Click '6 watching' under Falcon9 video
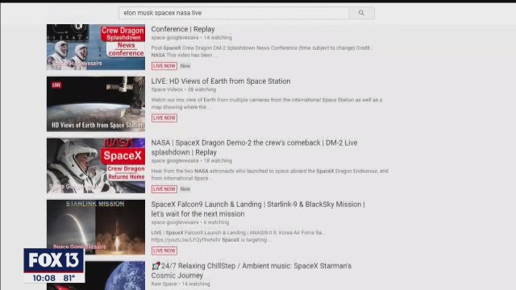Viewport: 516px width, 290px height. click(x=216, y=222)
